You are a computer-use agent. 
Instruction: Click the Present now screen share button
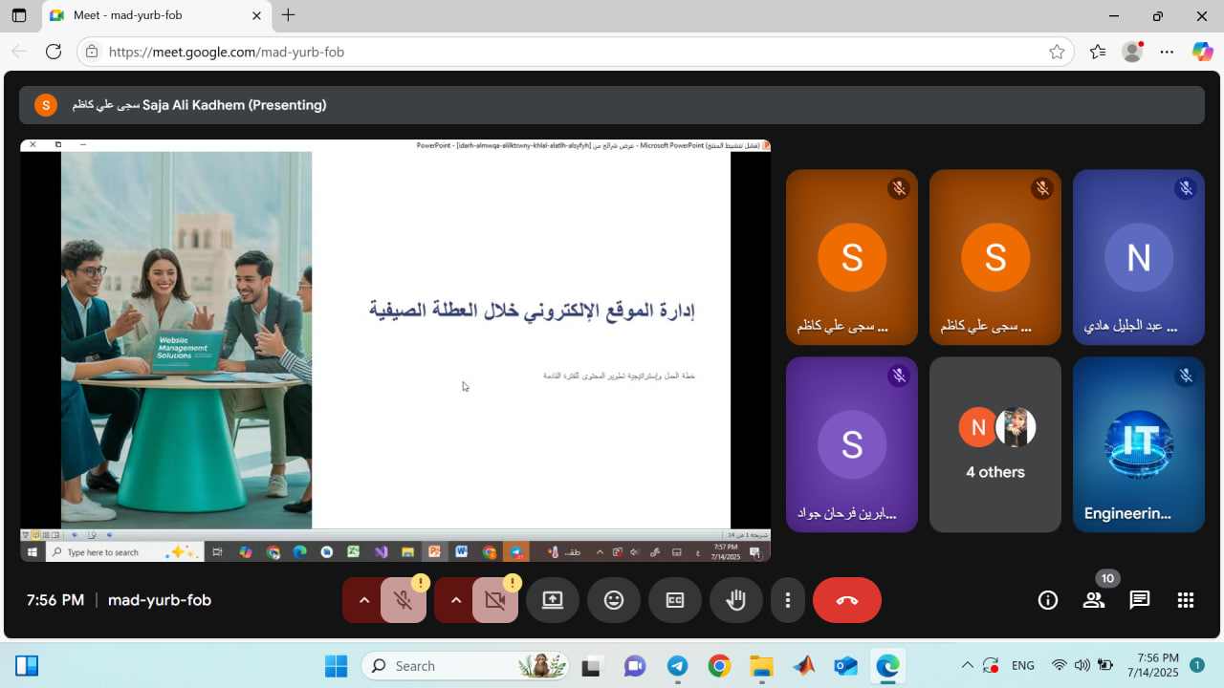click(x=553, y=600)
